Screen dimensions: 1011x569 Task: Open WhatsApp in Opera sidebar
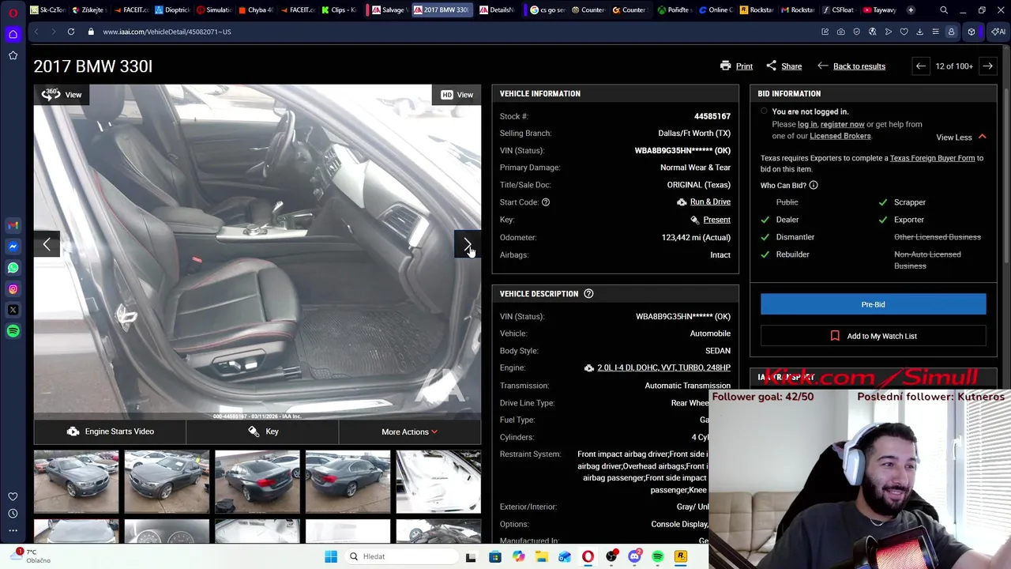click(x=13, y=268)
